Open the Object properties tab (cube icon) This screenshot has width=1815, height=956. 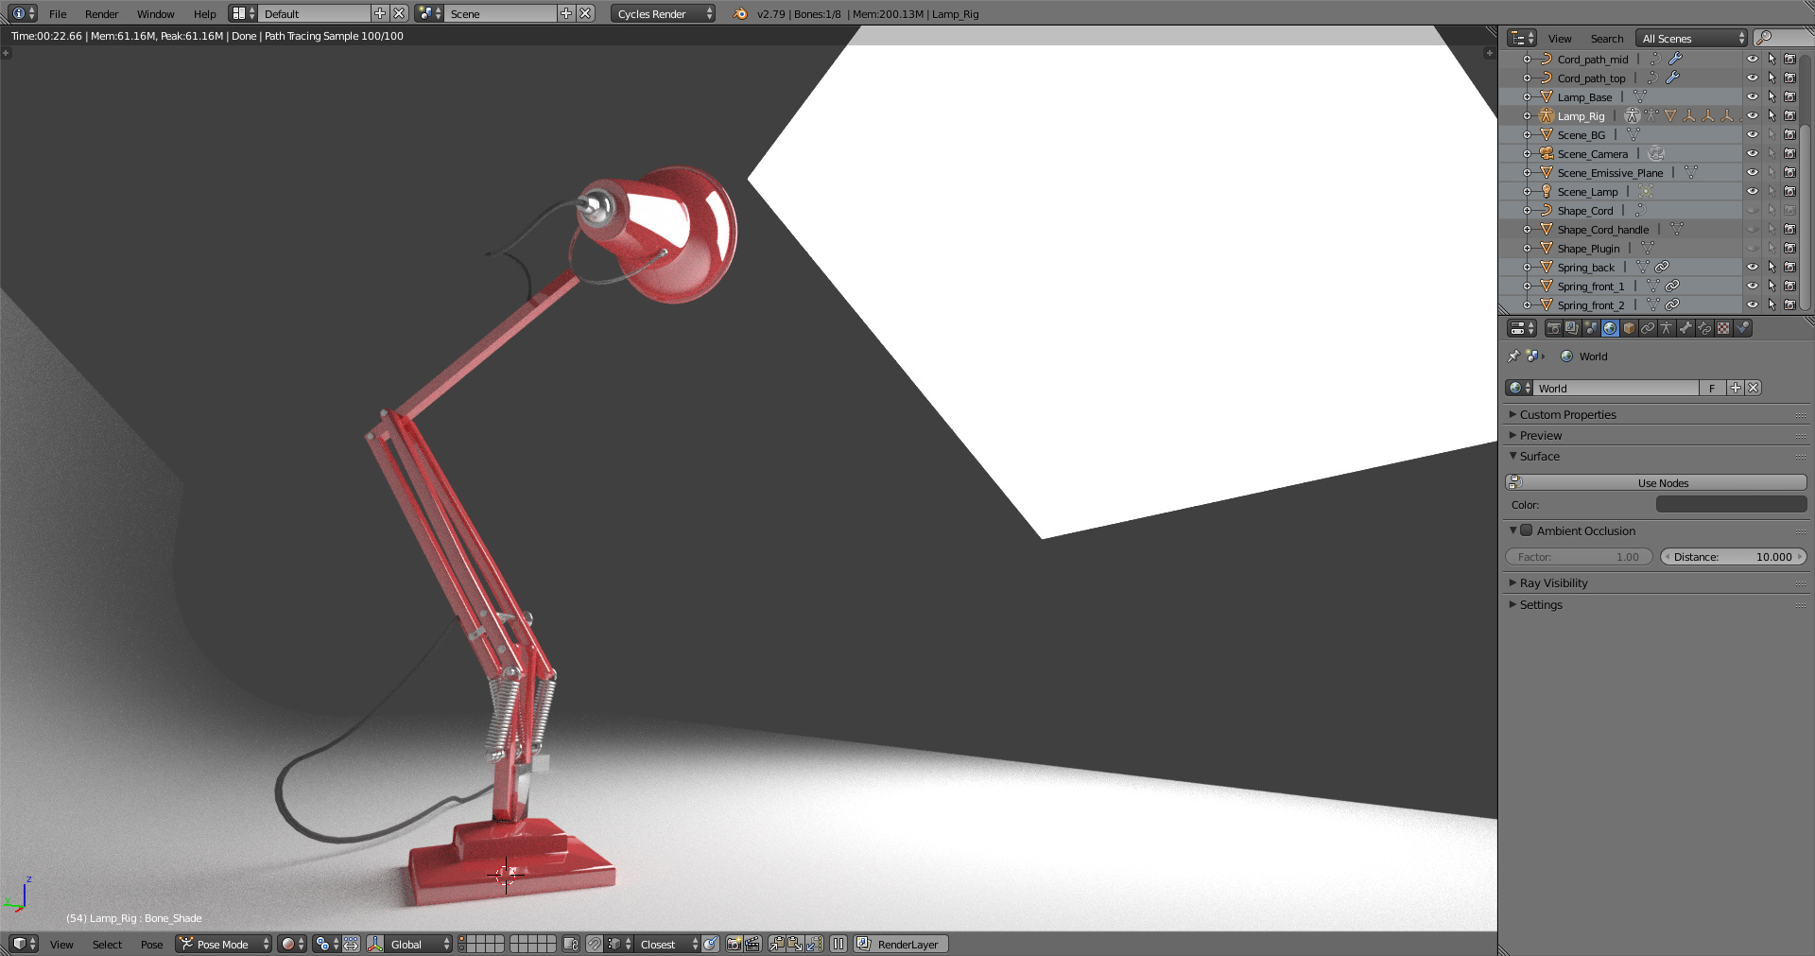pyautogui.click(x=1629, y=328)
